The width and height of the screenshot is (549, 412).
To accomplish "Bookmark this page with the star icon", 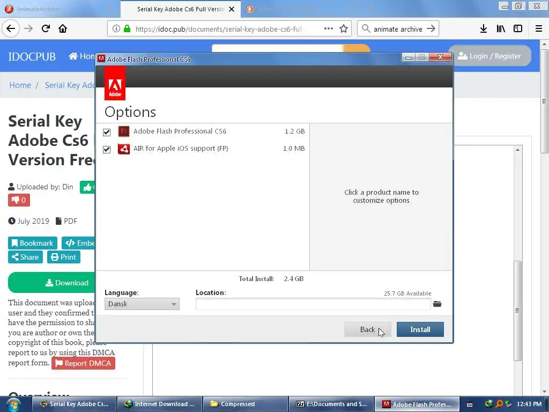I will point(344,29).
